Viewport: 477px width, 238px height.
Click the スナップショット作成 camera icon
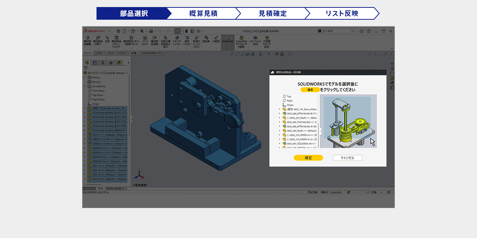255,38
